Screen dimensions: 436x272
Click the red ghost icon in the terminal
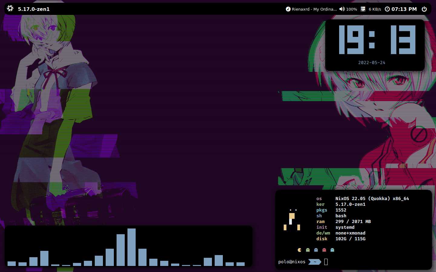[x=324, y=250]
